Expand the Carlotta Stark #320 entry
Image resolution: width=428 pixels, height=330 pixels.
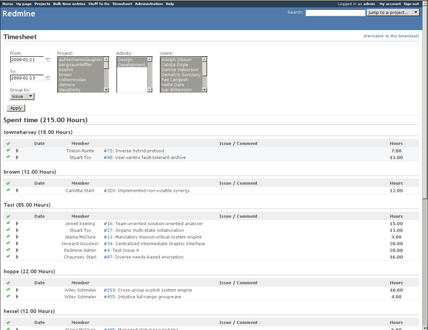click(17, 190)
